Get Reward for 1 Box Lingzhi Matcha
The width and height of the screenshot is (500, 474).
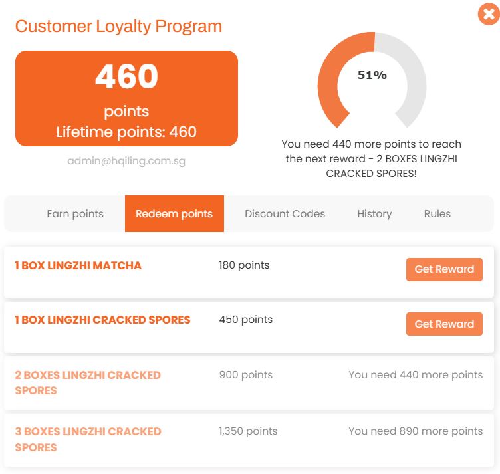[444, 269]
